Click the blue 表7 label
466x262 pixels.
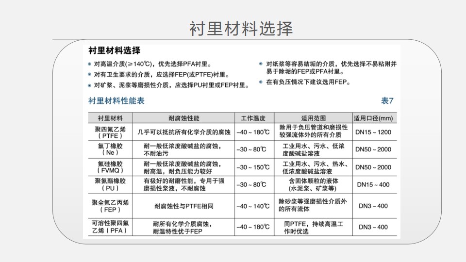(x=387, y=101)
